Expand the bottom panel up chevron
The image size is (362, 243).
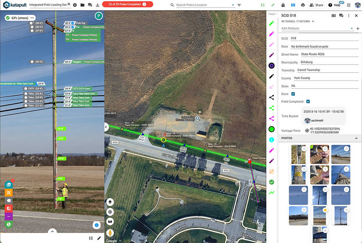[52, 231]
